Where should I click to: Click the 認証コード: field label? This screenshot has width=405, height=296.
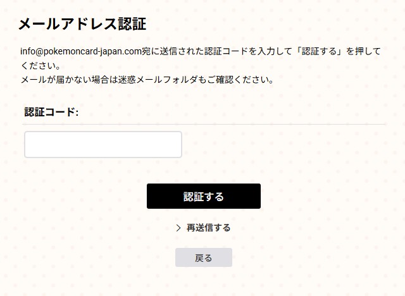coord(51,112)
